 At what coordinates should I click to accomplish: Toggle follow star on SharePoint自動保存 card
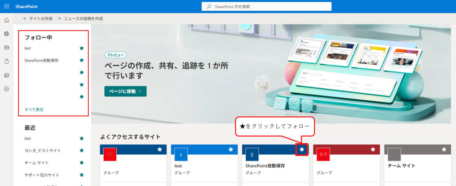click(302, 149)
